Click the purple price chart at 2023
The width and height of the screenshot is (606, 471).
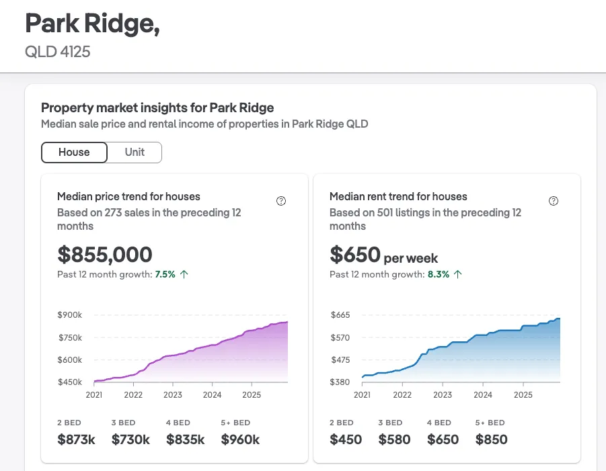click(172, 368)
